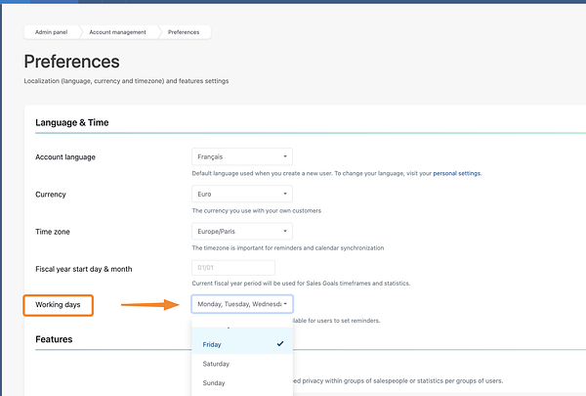This screenshot has height=396, width=586.
Task: Go to Admin panel breadcrumb
Action: (x=51, y=32)
